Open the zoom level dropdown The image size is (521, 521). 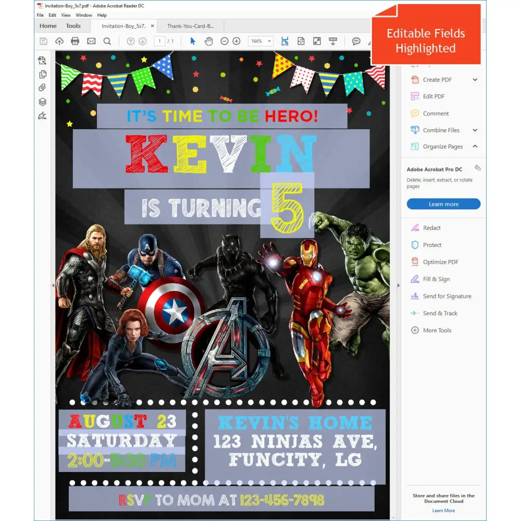coord(269,41)
